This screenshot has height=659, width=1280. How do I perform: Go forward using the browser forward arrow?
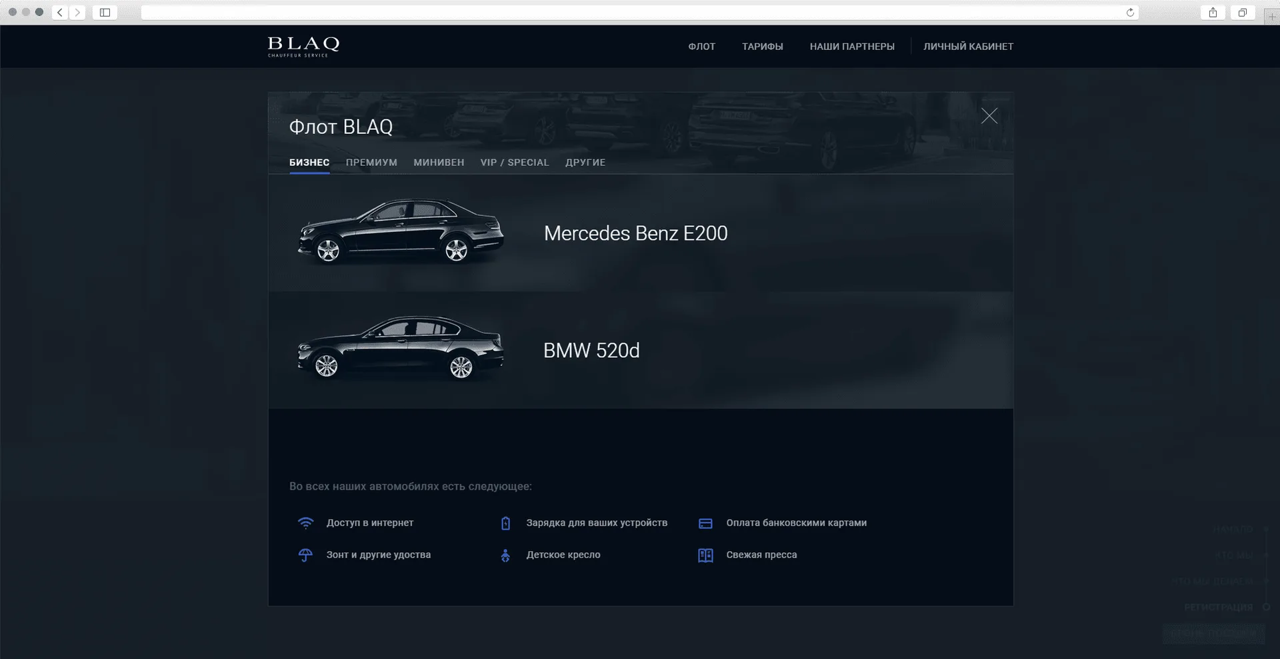77,12
